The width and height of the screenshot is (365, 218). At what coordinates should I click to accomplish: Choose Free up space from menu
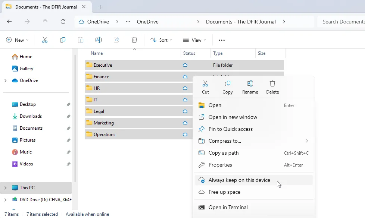pyautogui.click(x=224, y=192)
